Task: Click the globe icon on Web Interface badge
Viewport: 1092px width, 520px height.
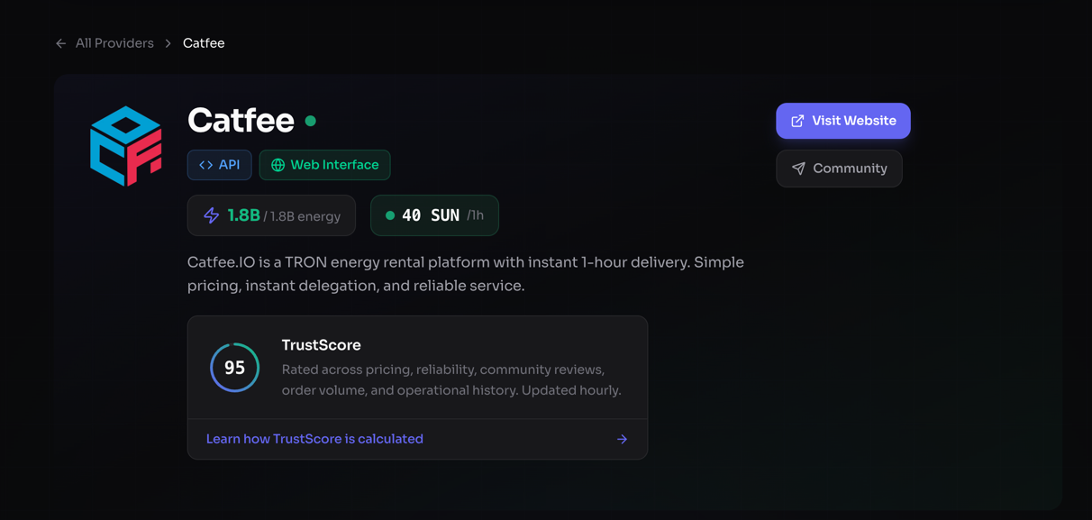Action: pyautogui.click(x=278, y=165)
